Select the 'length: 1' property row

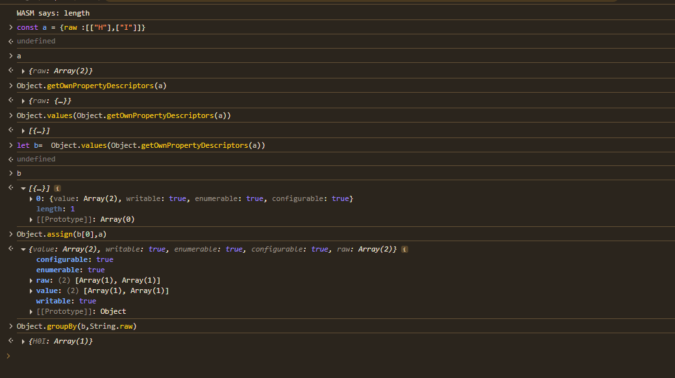click(x=55, y=209)
